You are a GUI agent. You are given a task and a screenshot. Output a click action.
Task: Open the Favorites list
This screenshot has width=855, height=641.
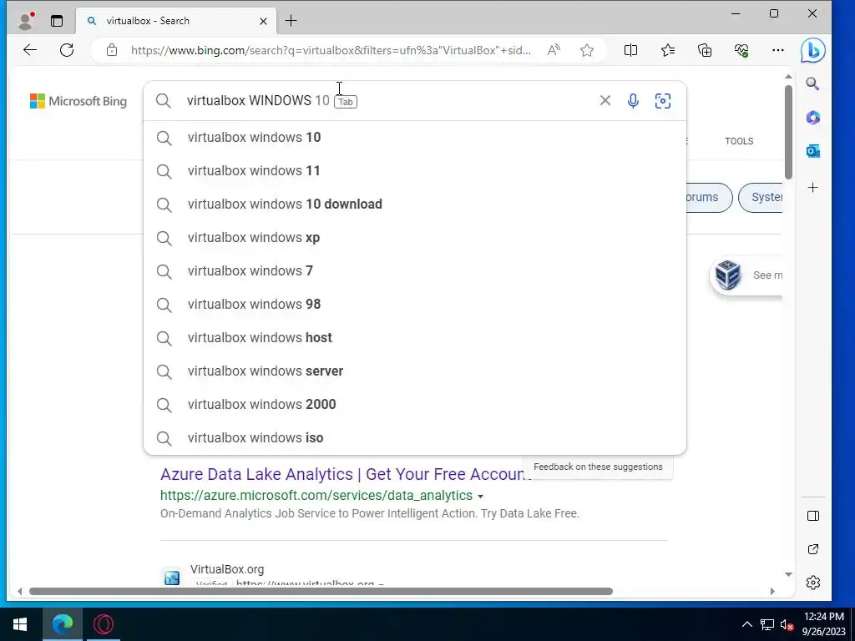coord(667,50)
